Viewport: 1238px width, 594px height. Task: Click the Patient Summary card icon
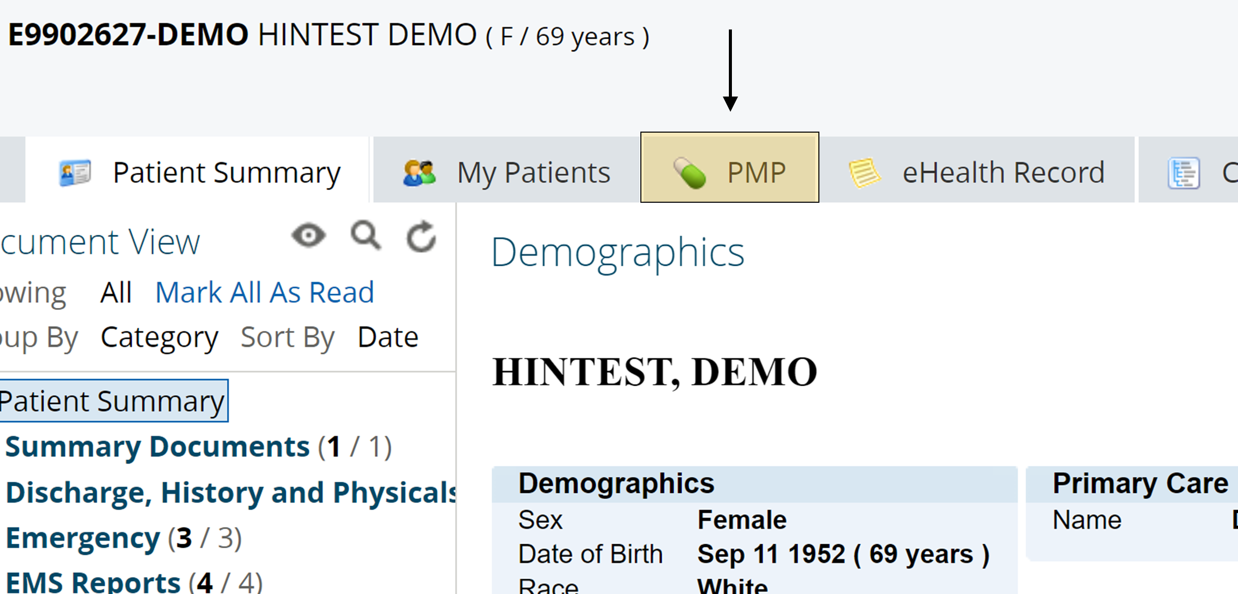(x=75, y=173)
